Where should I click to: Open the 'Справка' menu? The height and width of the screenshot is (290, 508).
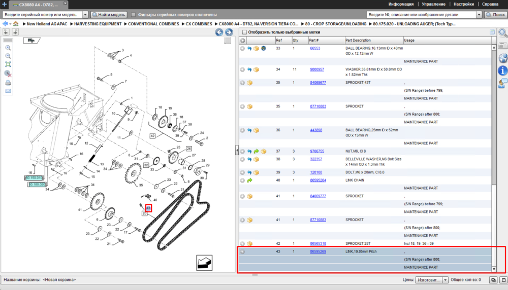(x=490, y=4)
